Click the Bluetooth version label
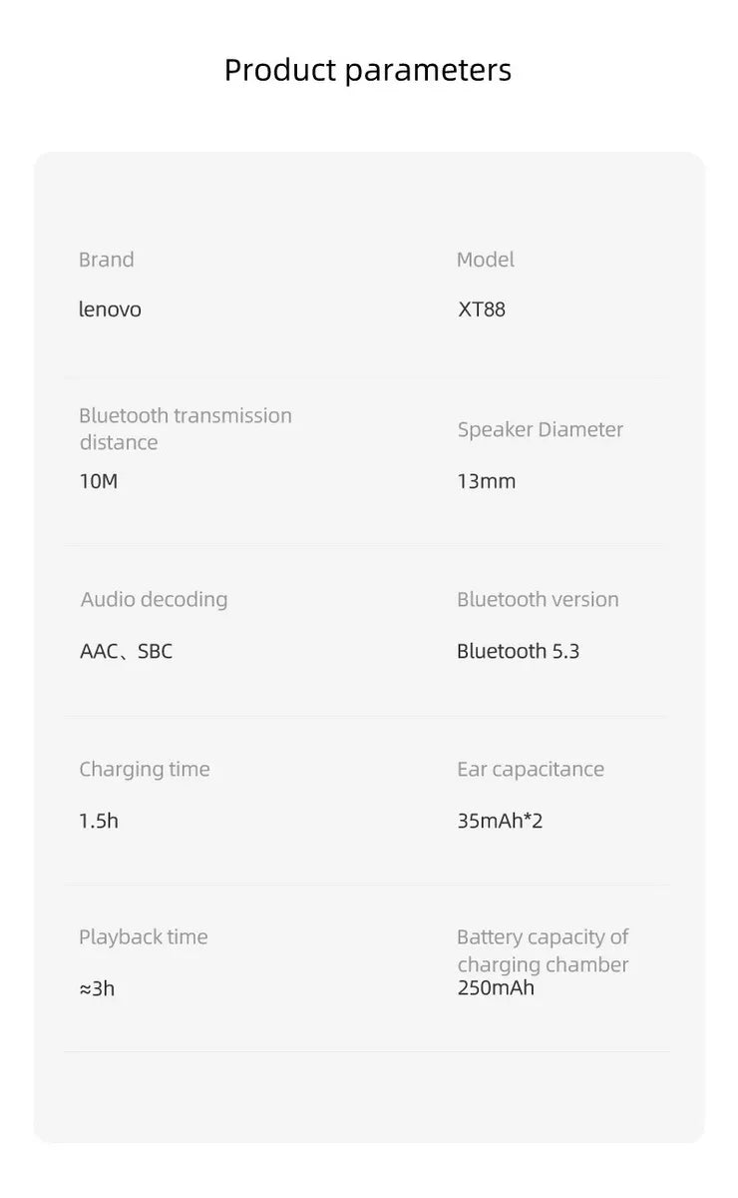The image size is (738, 1198). click(538, 599)
